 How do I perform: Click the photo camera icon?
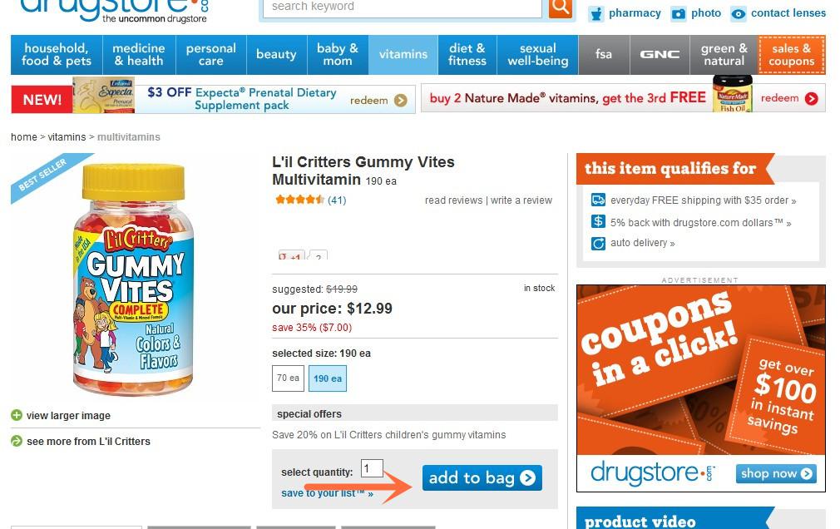click(x=678, y=14)
